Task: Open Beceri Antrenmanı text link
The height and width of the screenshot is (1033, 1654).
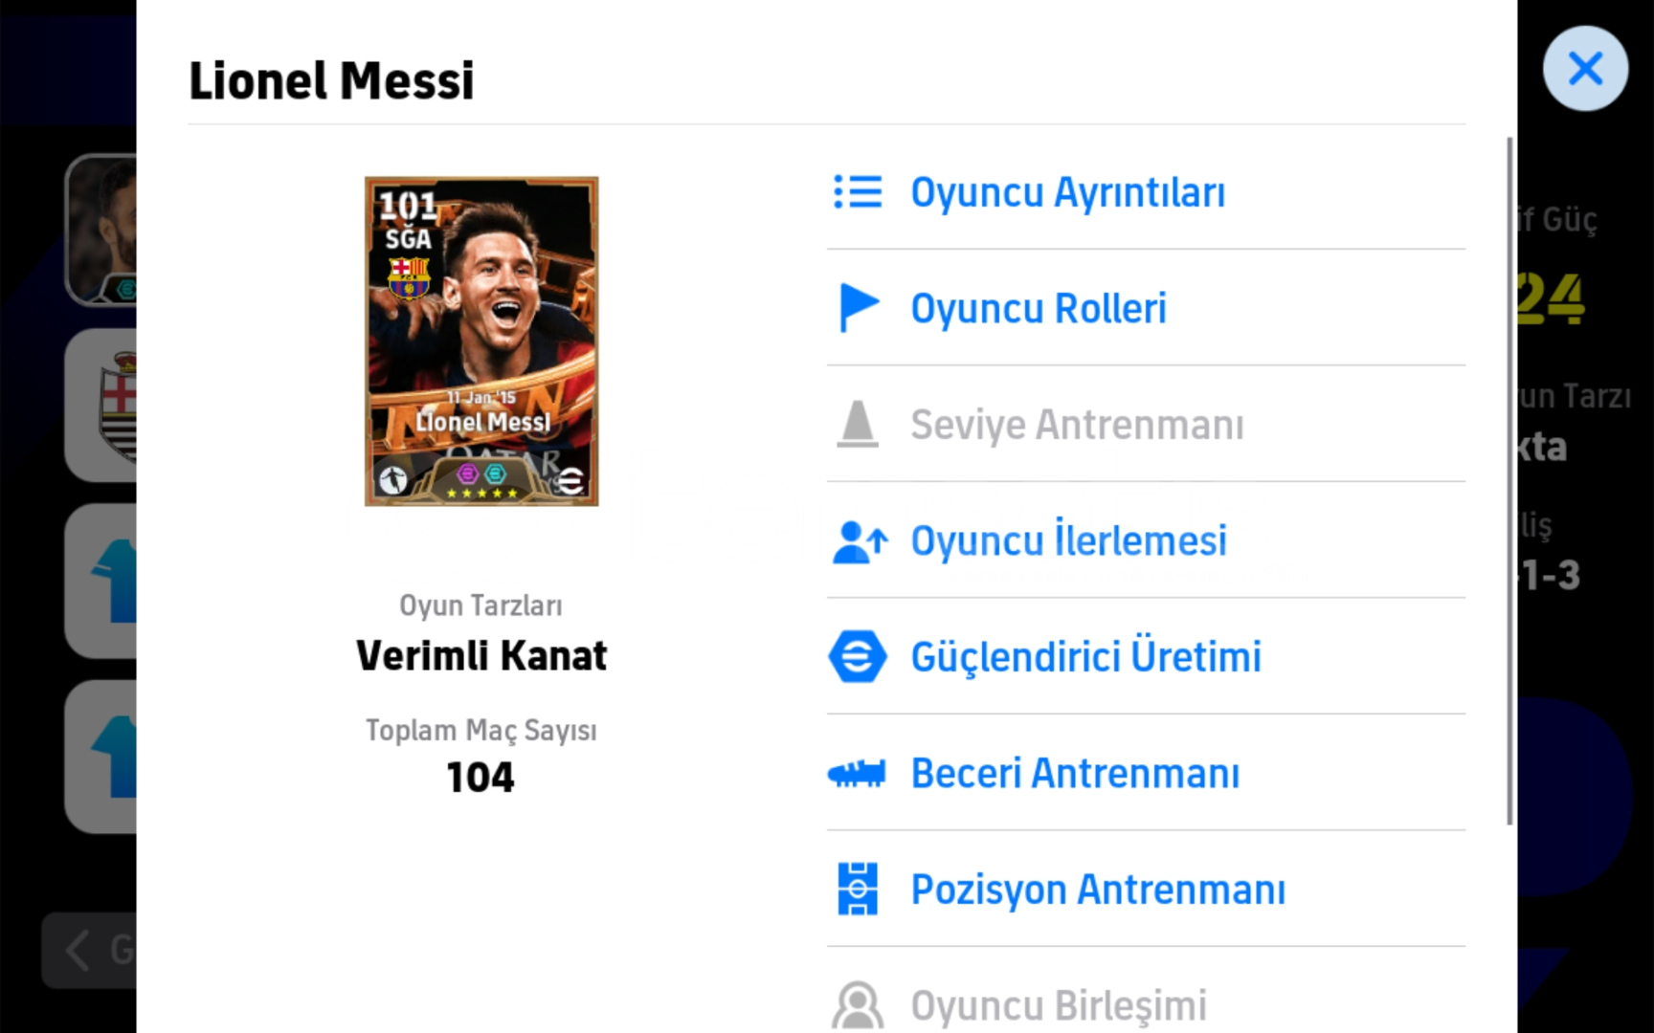Action: [1075, 773]
